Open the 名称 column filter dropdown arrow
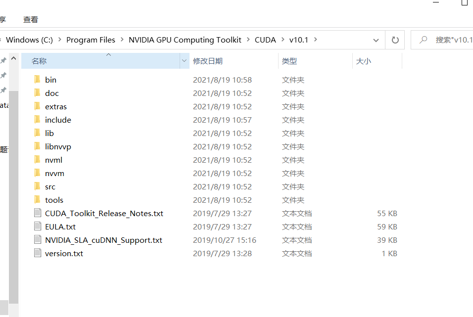The width and height of the screenshot is (473, 317). (x=185, y=61)
